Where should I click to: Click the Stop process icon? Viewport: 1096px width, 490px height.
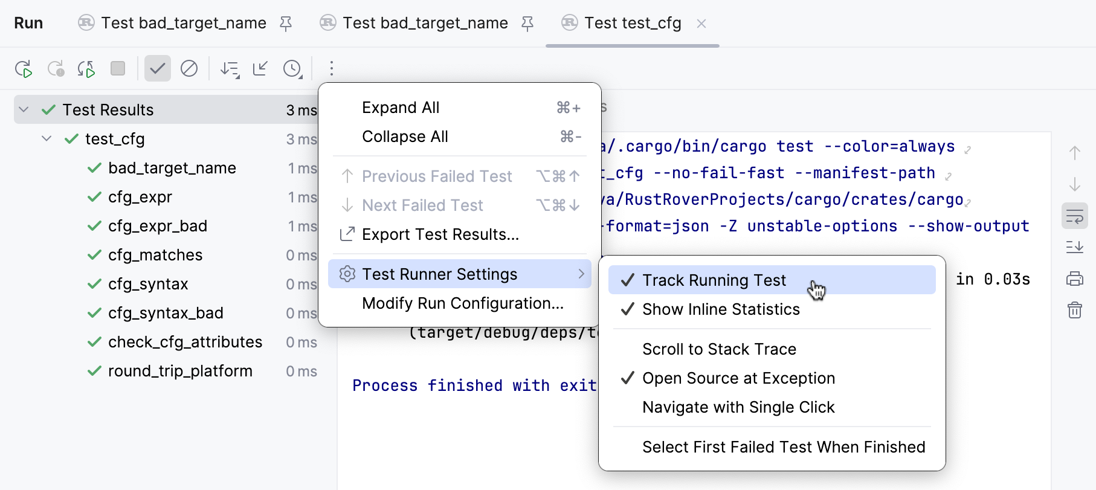point(118,68)
